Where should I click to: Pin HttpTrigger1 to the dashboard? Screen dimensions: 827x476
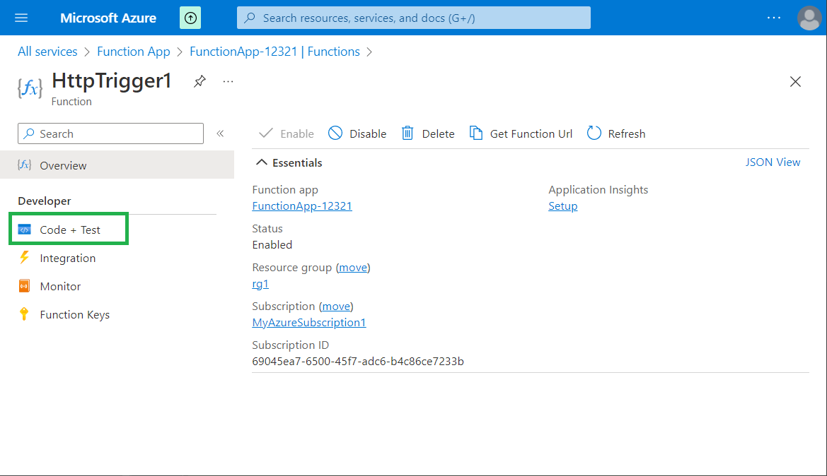pos(199,82)
